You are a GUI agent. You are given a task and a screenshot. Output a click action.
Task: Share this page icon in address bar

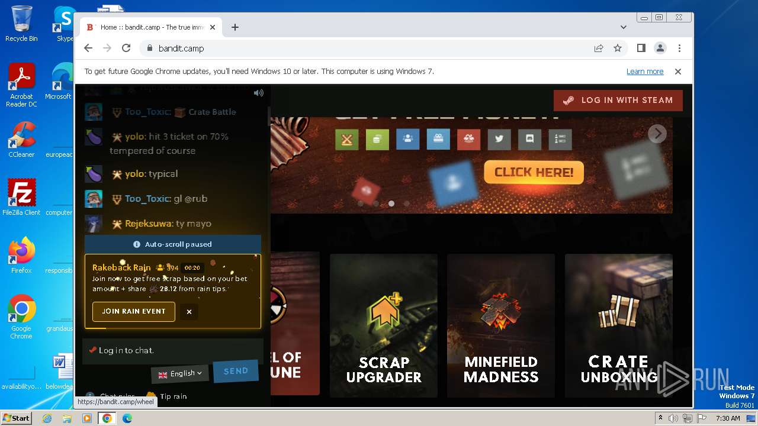599,49
